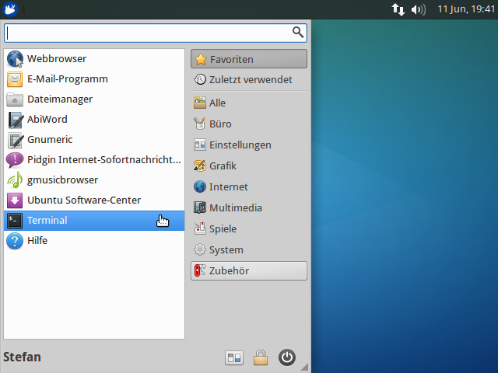Open settings manager icon beside the padlock
Image resolution: width=498 pixels, height=373 pixels.
234,357
